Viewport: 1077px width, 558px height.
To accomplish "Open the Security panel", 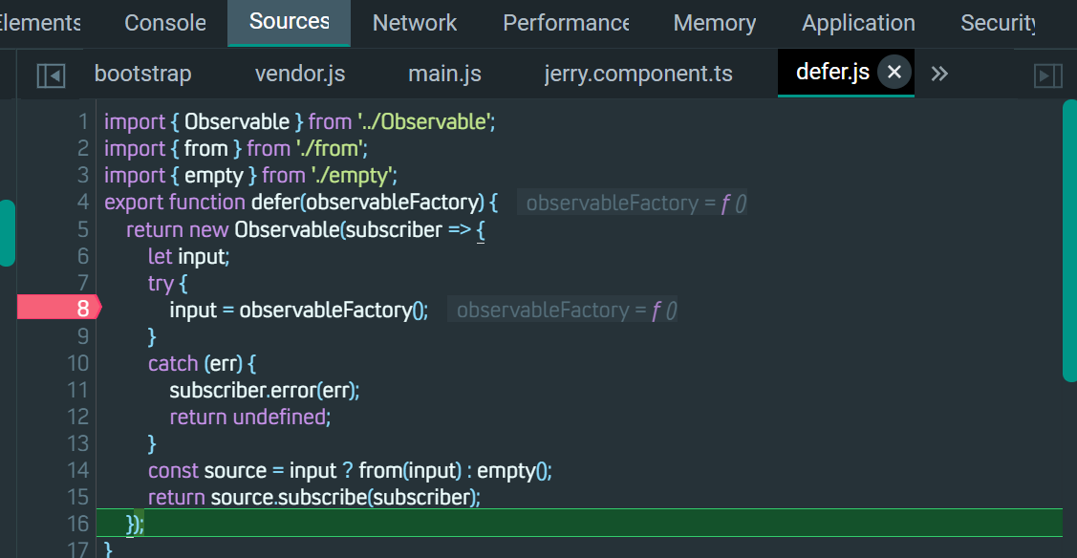I will 999,23.
